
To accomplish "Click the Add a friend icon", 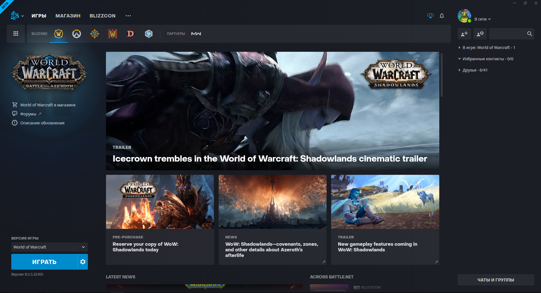I will [464, 34].
